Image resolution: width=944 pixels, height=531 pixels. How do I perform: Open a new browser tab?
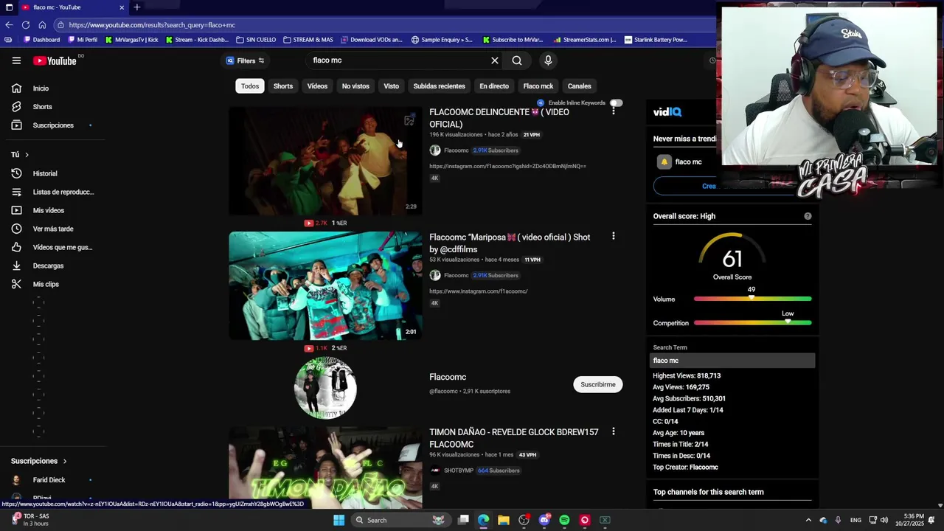[136, 7]
